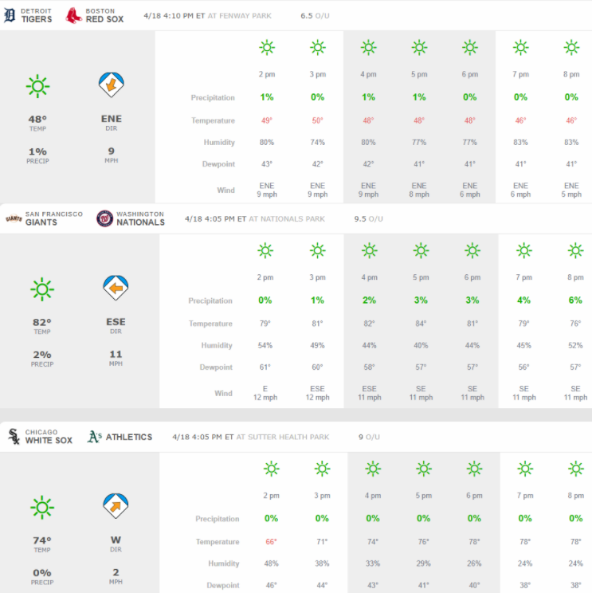592x593 pixels.
Task: Click the ESE wind direction diamond icon
Action: (115, 287)
